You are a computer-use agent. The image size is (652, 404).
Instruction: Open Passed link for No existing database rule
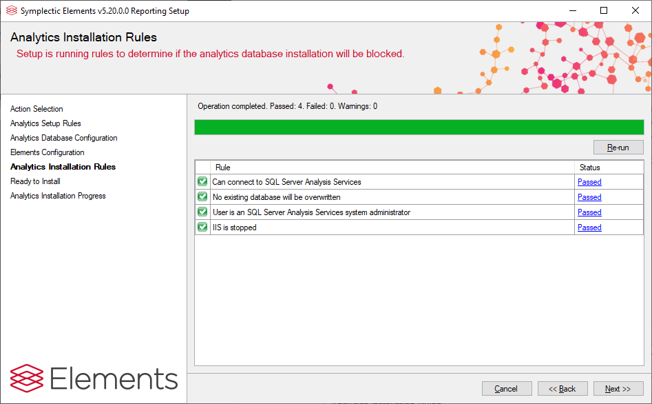tap(589, 197)
